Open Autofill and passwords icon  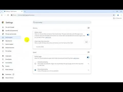click(3, 31)
